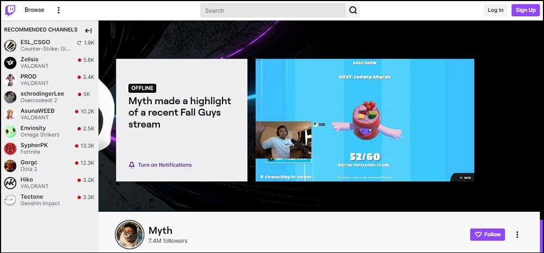Open the top navigation more-options menu

(x=58, y=10)
